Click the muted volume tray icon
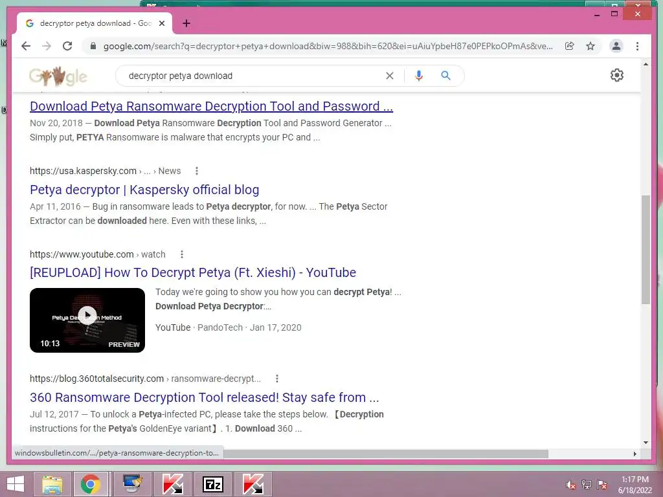Image resolution: width=663 pixels, height=497 pixels. [571, 485]
